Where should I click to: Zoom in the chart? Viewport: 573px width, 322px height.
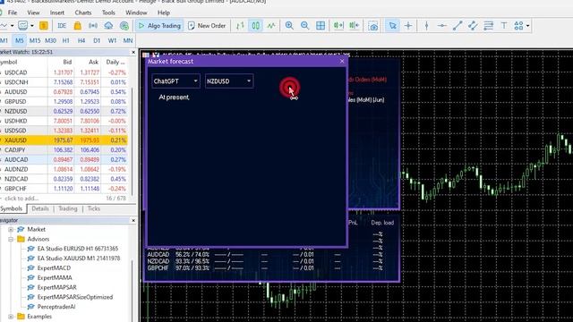coord(289,26)
